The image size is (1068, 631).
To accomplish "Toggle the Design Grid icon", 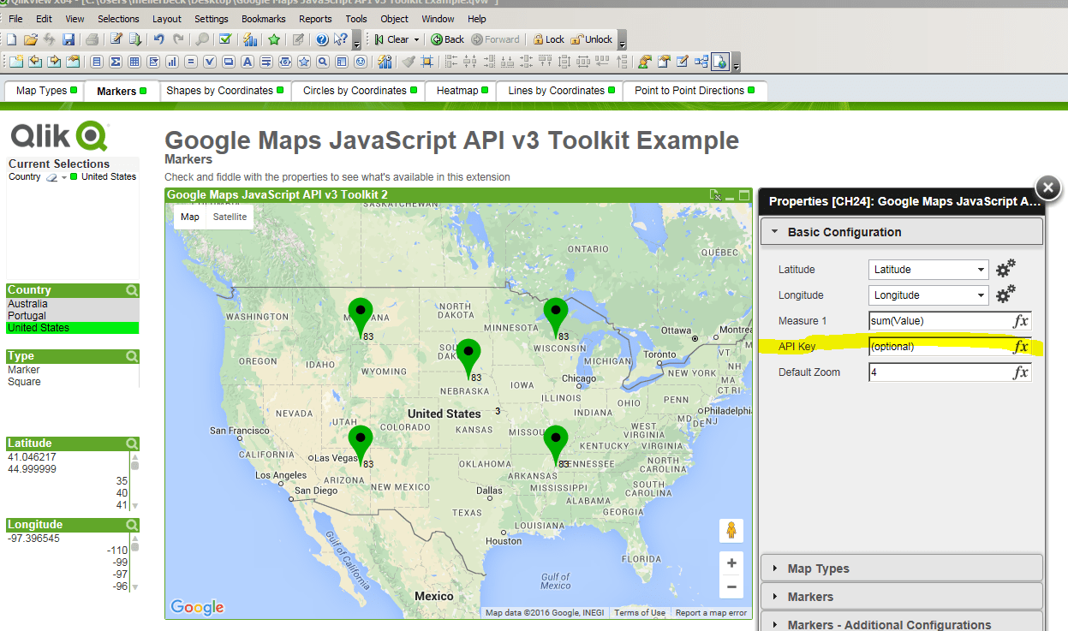I will tap(427, 62).
